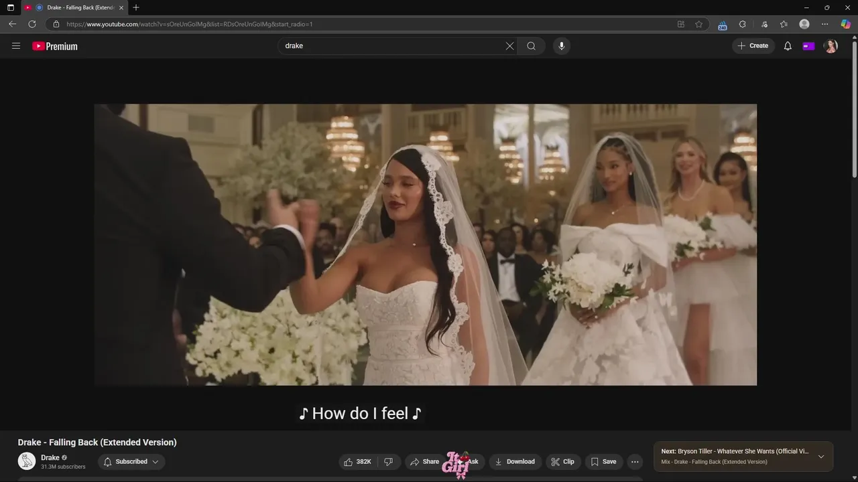Screen dimensions: 858x482
Task: Reload the current page
Action: click(x=32, y=24)
